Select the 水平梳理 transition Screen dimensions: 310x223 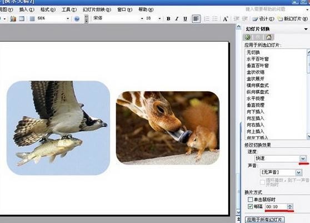[x=256, y=98]
